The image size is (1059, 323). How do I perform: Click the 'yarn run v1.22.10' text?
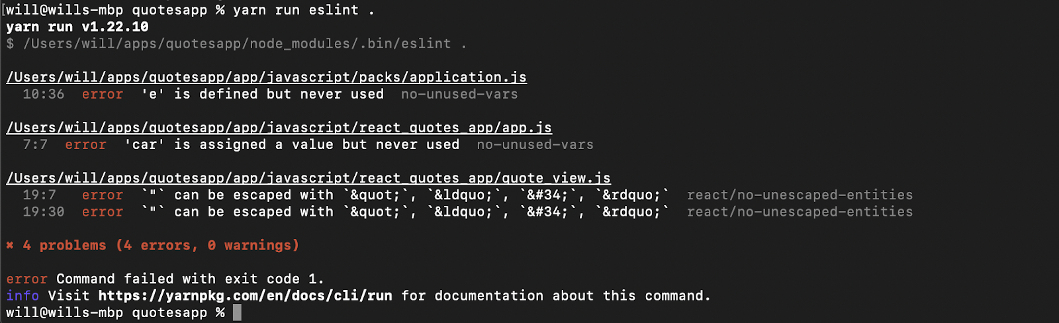[x=77, y=26]
